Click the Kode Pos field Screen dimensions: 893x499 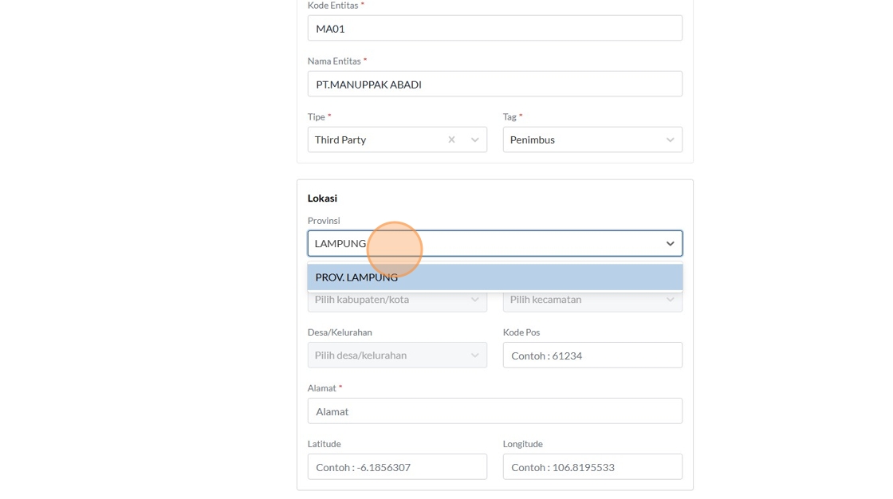pos(592,356)
